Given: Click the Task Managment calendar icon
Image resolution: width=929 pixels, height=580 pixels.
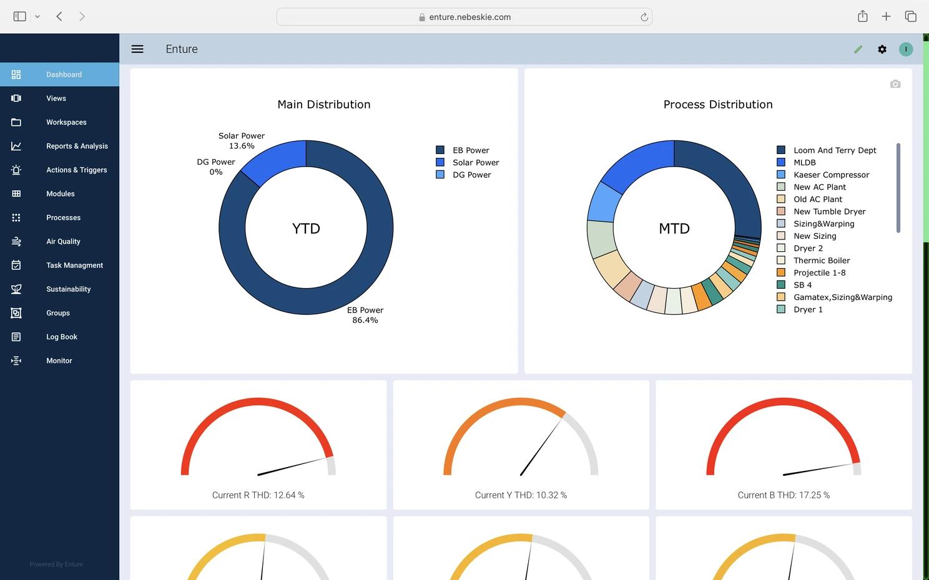Looking at the screenshot, I should pyautogui.click(x=16, y=265).
